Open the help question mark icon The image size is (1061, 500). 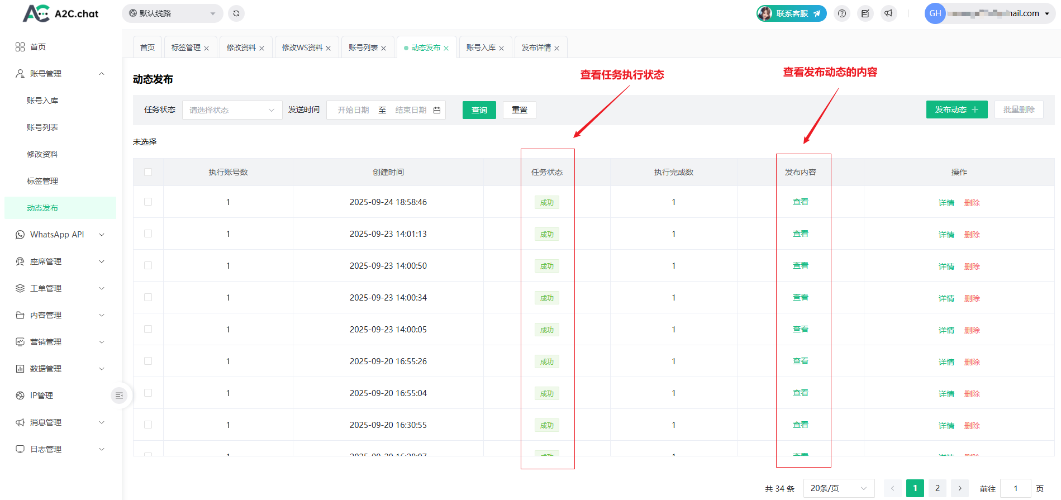coord(842,13)
